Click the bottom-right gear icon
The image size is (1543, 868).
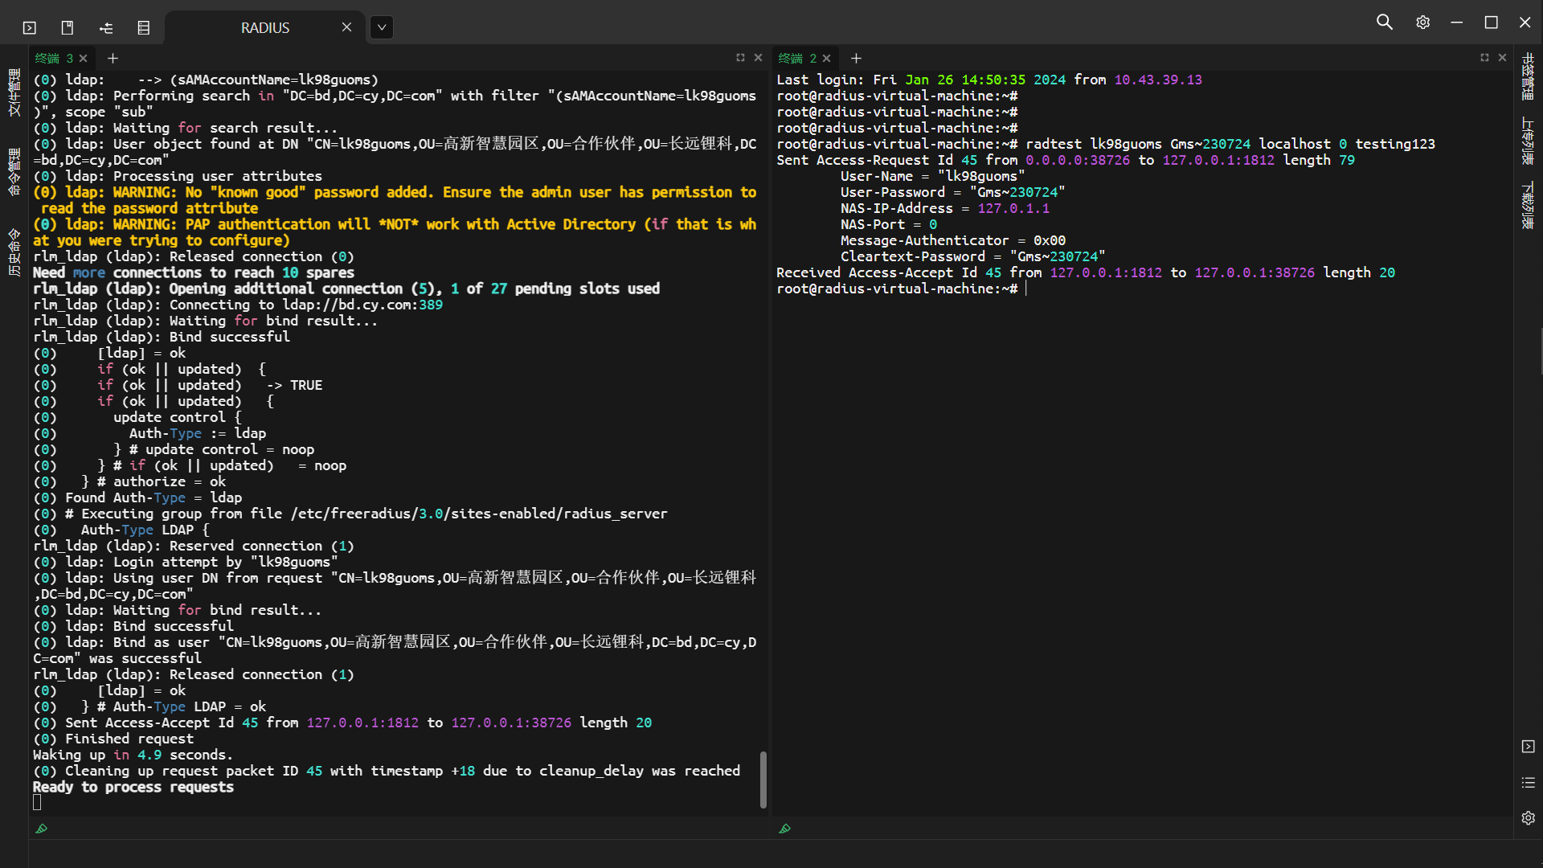(1528, 818)
